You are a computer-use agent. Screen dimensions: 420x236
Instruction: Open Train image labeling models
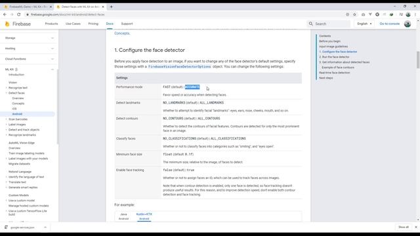26,153
